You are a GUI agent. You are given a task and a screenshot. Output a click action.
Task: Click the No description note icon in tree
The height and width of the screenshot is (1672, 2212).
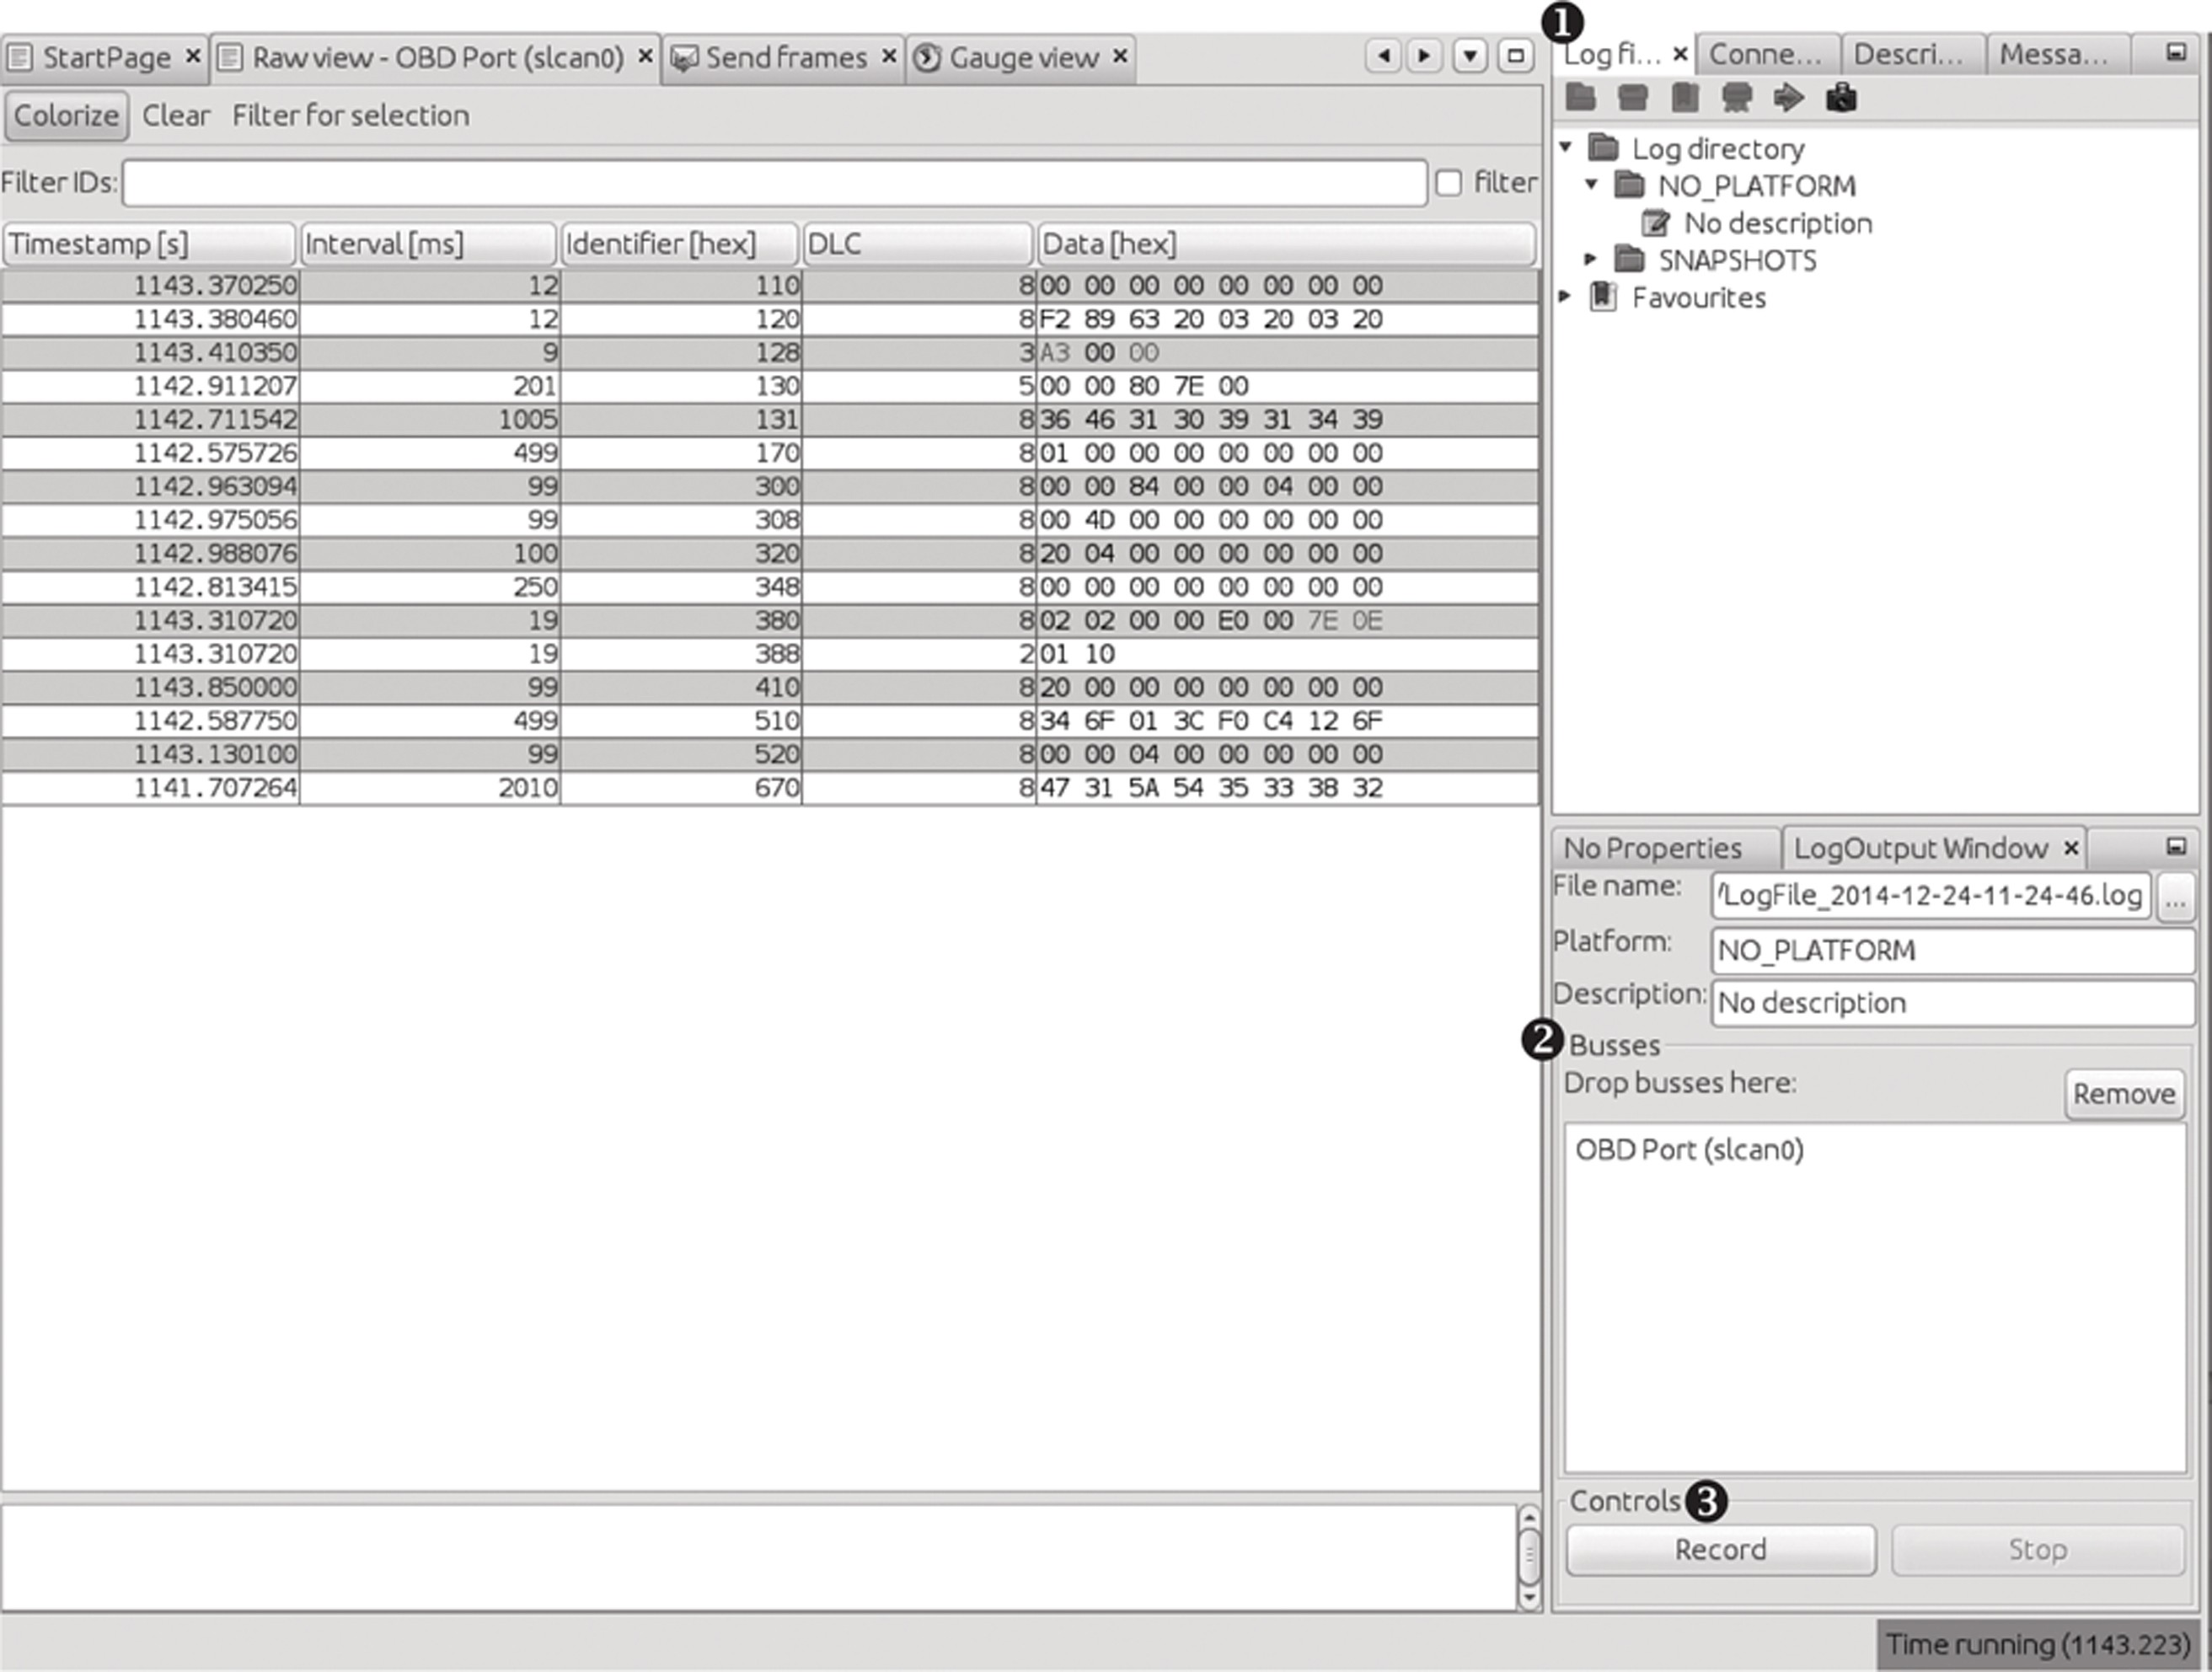pyautogui.click(x=1656, y=222)
